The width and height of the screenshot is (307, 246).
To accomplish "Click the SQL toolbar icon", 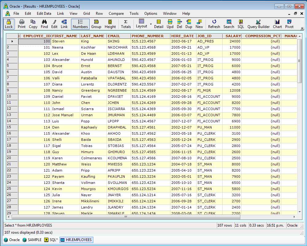I will click(x=241, y=24).
